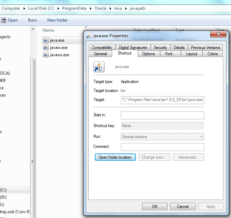Select the Shortcut tab
The width and height of the screenshot is (231, 218).
[125, 53]
